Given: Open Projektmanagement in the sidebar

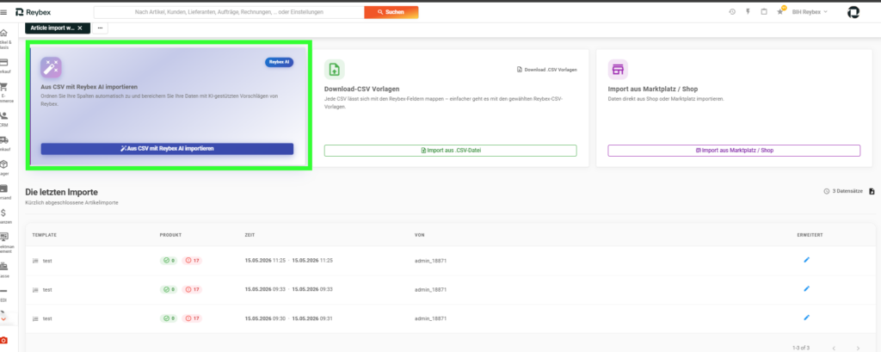Looking at the screenshot, I should click(x=4, y=241).
